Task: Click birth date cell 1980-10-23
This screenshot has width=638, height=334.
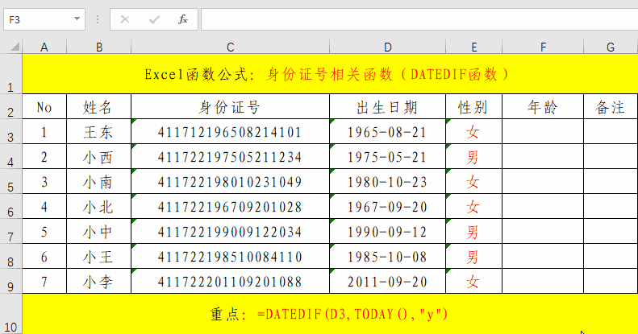Action: coord(388,181)
